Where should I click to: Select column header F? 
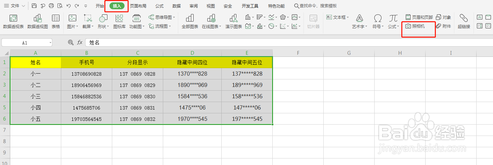point(298,53)
